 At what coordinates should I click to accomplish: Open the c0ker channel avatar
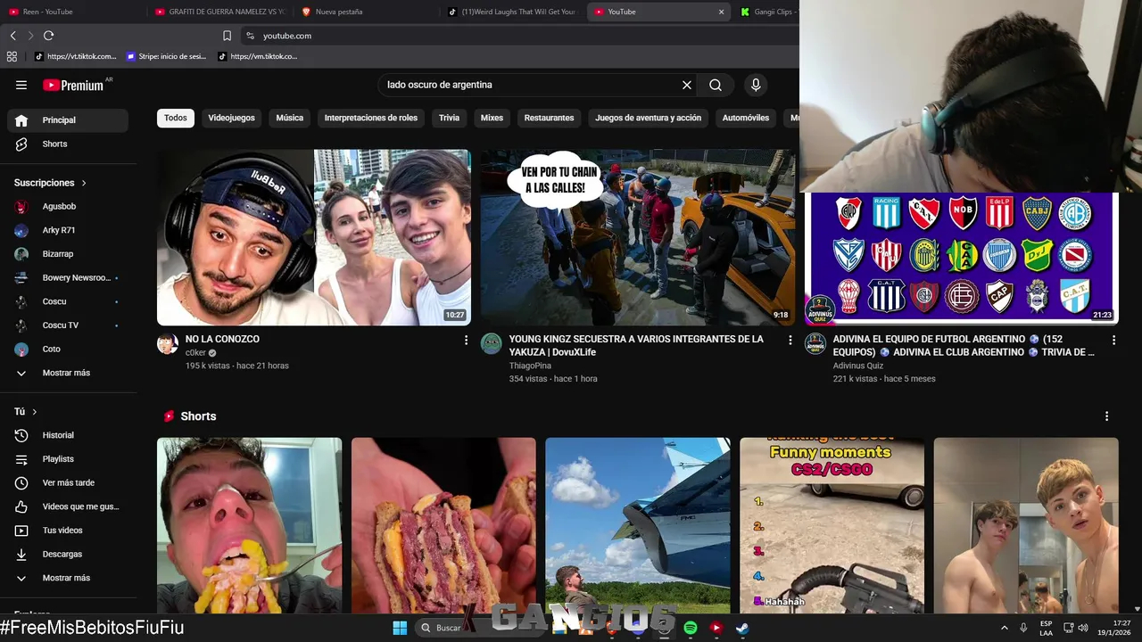(168, 344)
